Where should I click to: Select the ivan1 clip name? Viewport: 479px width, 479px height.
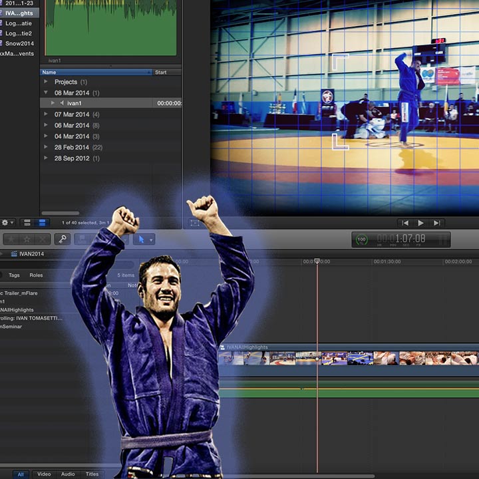[x=75, y=103]
